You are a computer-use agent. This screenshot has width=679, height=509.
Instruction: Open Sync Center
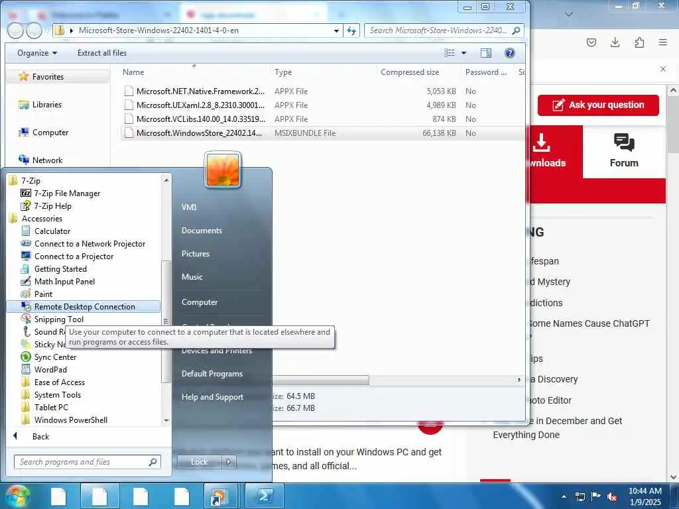point(55,357)
